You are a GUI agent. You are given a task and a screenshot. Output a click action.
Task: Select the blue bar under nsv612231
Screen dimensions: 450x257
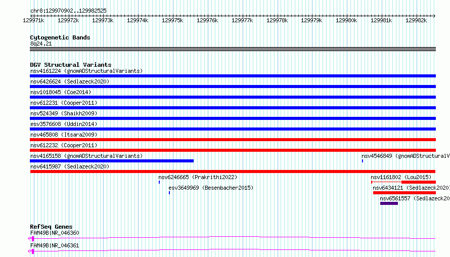click(x=233, y=108)
